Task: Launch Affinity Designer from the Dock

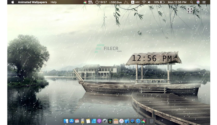Action: (94, 121)
